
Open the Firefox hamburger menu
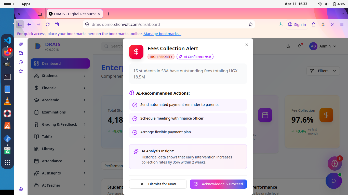(342, 24)
